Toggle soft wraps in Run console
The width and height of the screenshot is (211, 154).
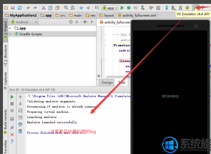20,111
